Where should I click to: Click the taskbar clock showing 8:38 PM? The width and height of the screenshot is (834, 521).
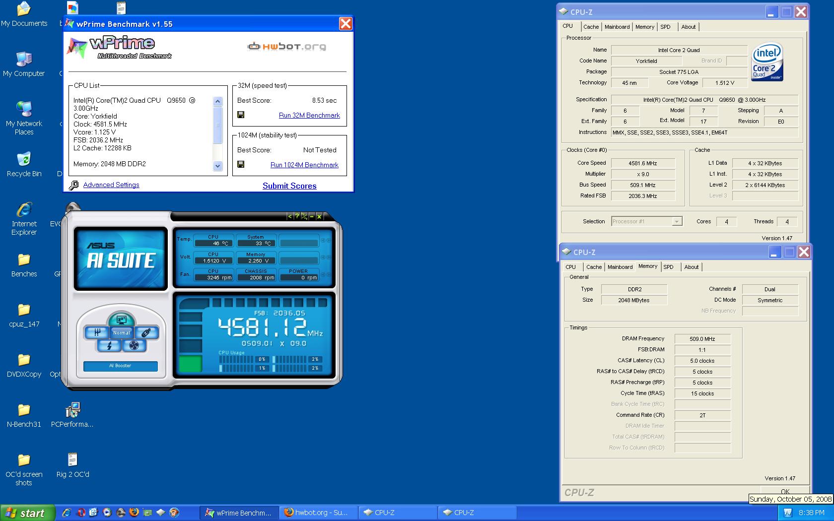click(x=811, y=513)
